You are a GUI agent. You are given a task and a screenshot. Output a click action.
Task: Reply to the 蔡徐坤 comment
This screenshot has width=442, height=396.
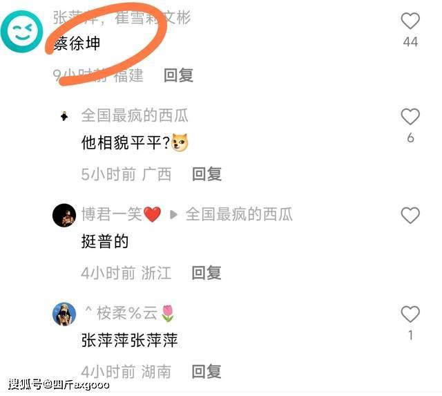179,75
